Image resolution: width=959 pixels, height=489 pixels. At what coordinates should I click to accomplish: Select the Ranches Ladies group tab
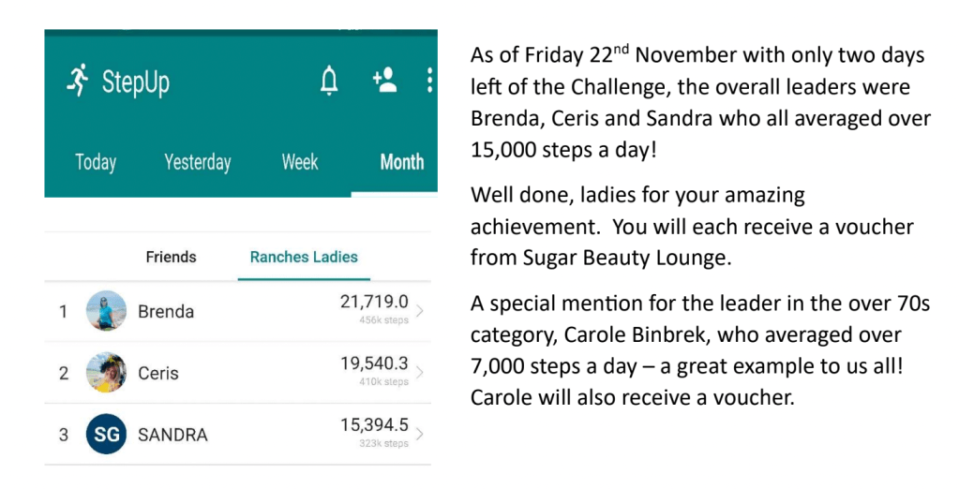tap(304, 257)
